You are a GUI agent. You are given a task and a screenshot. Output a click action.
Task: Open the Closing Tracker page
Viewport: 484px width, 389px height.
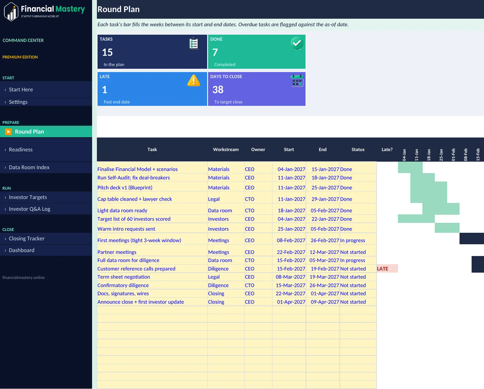point(46,238)
